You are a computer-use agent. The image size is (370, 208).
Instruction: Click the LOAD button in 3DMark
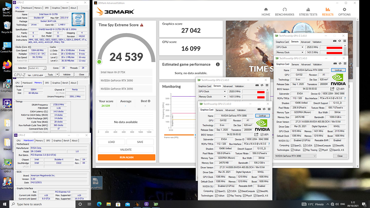tap(111, 142)
